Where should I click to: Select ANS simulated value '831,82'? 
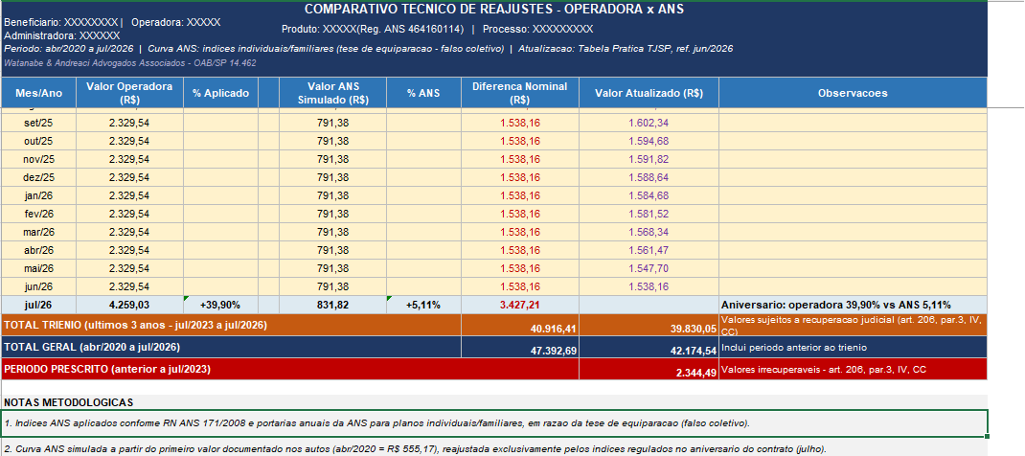332,305
